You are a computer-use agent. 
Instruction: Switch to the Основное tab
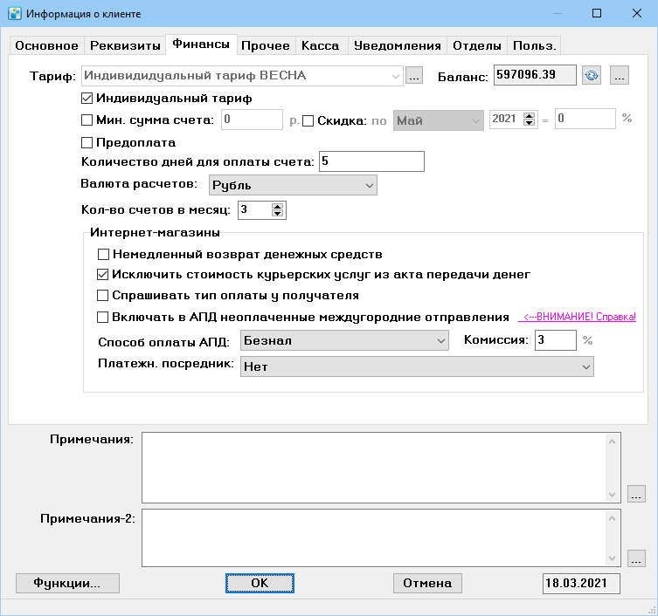click(x=46, y=45)
